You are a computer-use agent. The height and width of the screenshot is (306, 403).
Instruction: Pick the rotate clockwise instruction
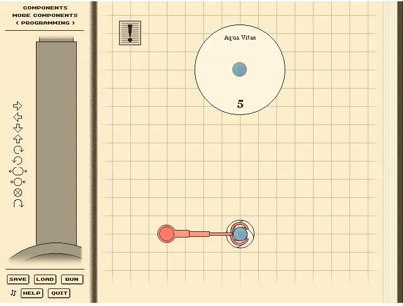pos(18,150)
